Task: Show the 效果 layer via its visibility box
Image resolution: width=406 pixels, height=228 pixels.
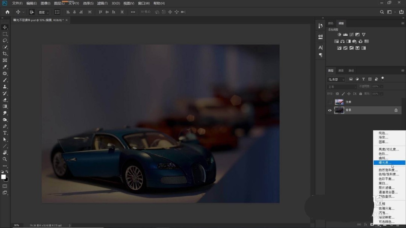Action: pyautogui.click(x=330, y=102)
